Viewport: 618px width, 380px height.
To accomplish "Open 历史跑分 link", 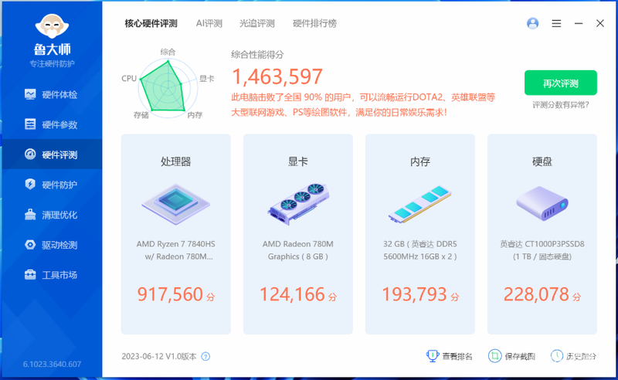I will tap(573, 356).
